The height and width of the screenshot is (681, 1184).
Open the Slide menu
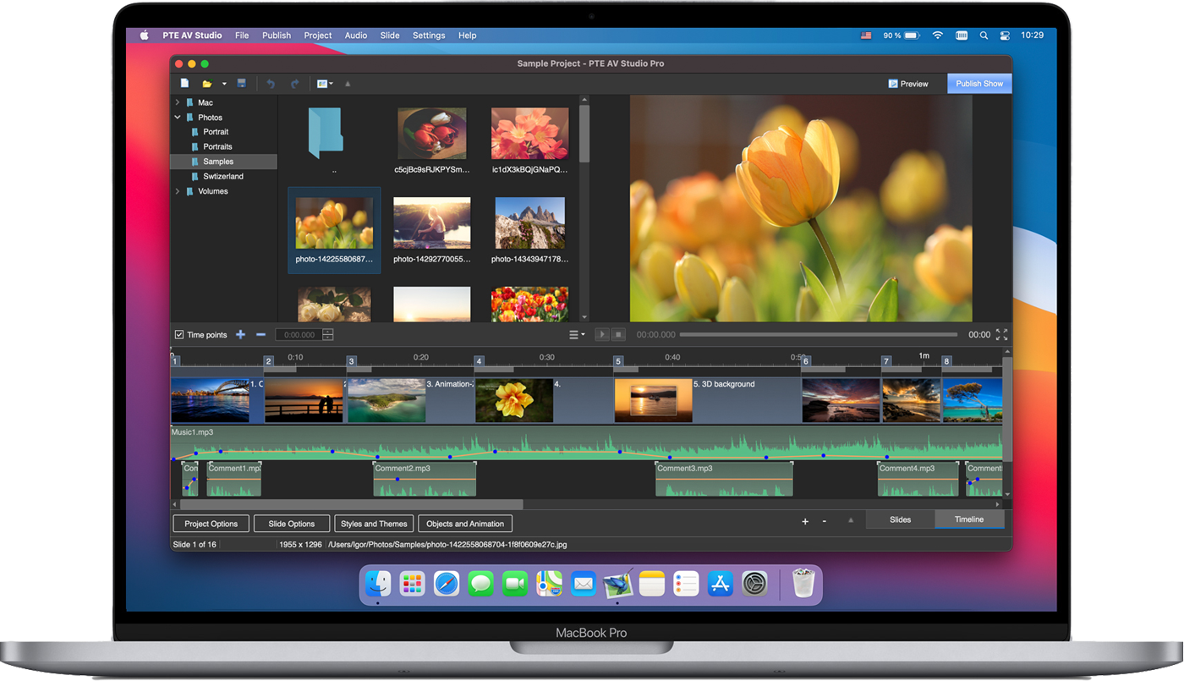click(390, 36)
